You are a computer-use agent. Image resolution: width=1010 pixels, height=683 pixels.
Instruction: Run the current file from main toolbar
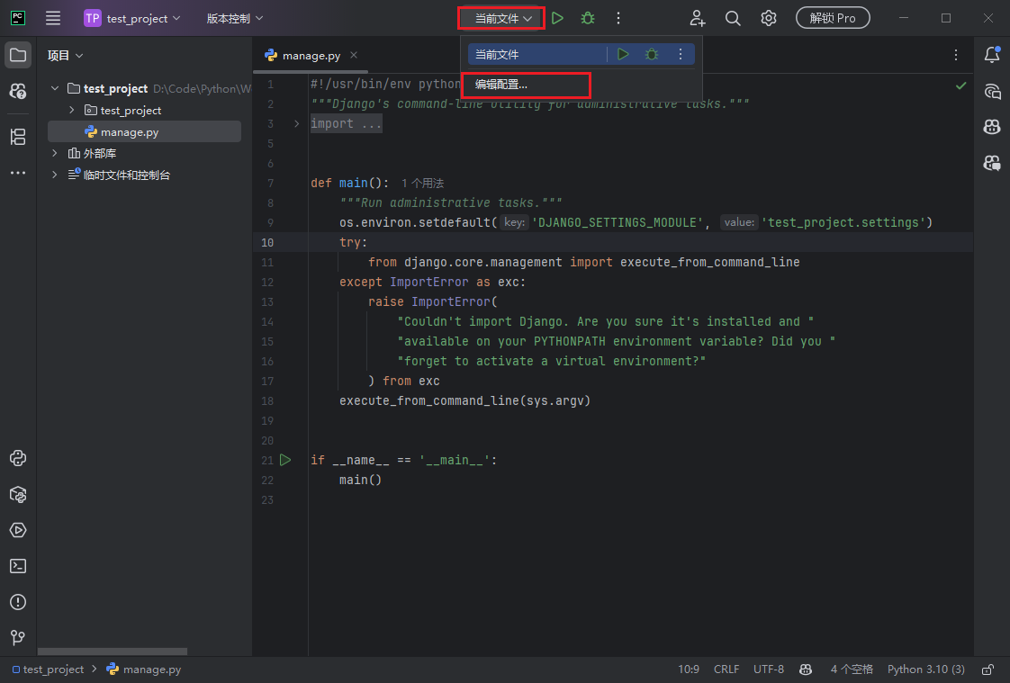pyautogui.click(x=558, y=18)
